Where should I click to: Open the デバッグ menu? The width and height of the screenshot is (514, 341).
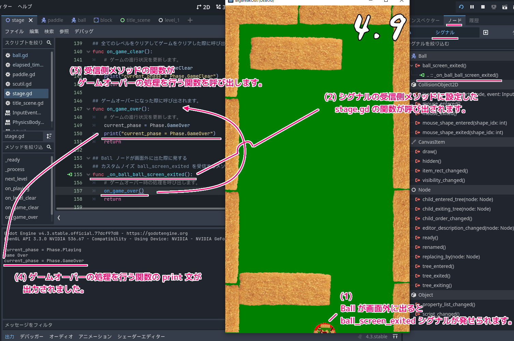84,31
